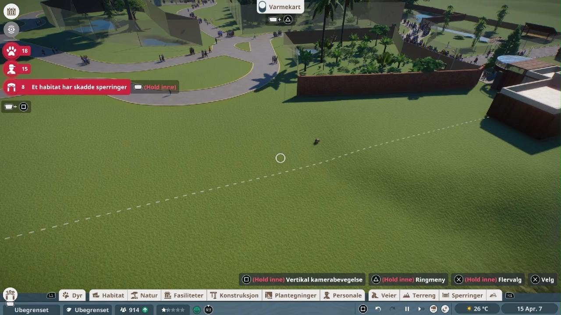Click the touchpad plus square shortcut hint
Viewport: 561px width, 315px height.
point(16,107)
